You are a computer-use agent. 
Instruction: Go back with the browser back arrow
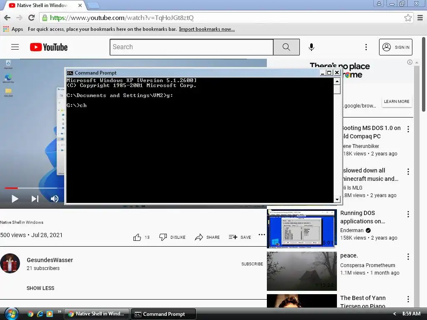click(8, 17)
